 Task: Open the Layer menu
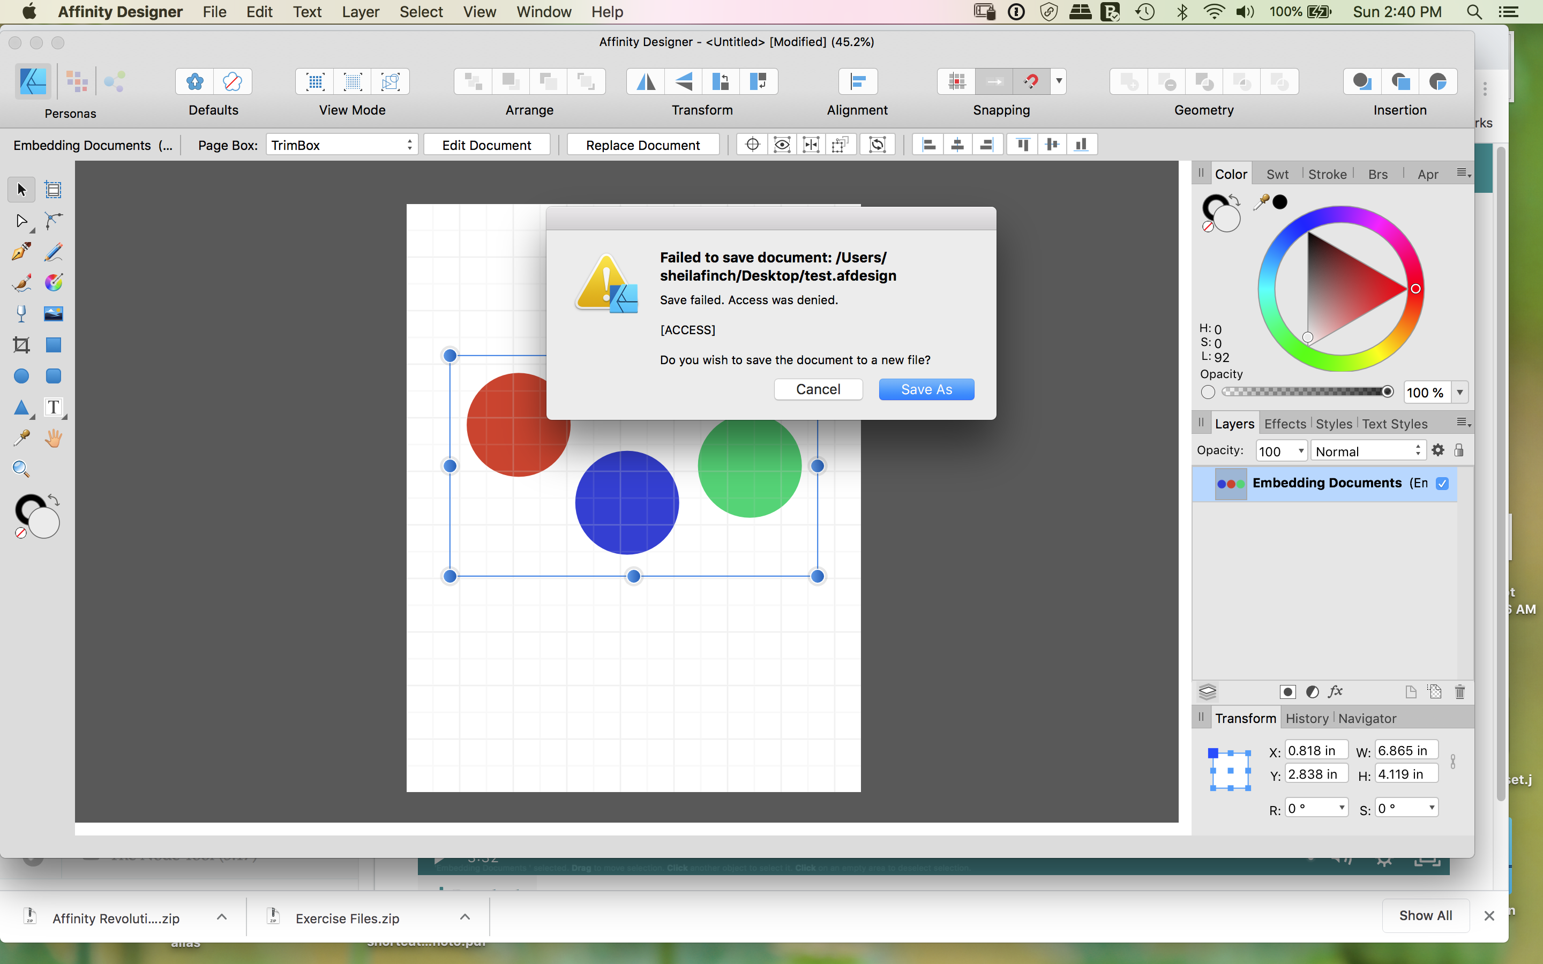tap(360, 11)
